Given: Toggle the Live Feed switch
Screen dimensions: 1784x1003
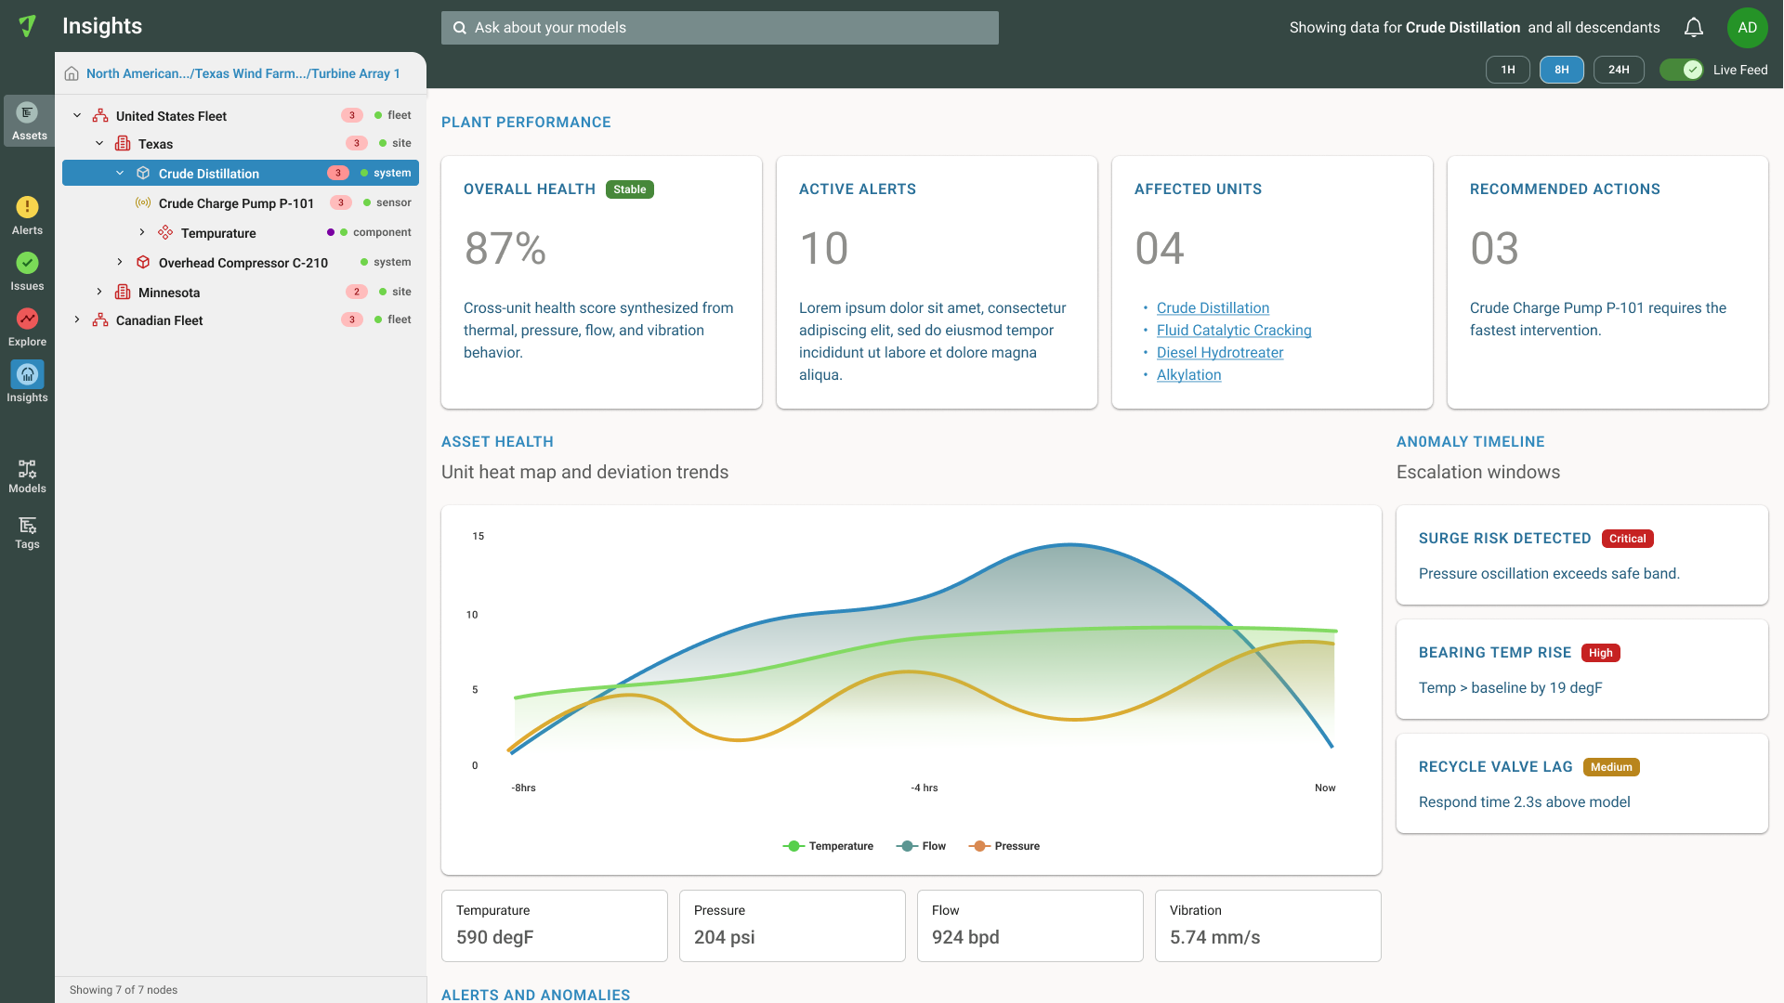Looking at the screenshot, I should click(1682, 70).
